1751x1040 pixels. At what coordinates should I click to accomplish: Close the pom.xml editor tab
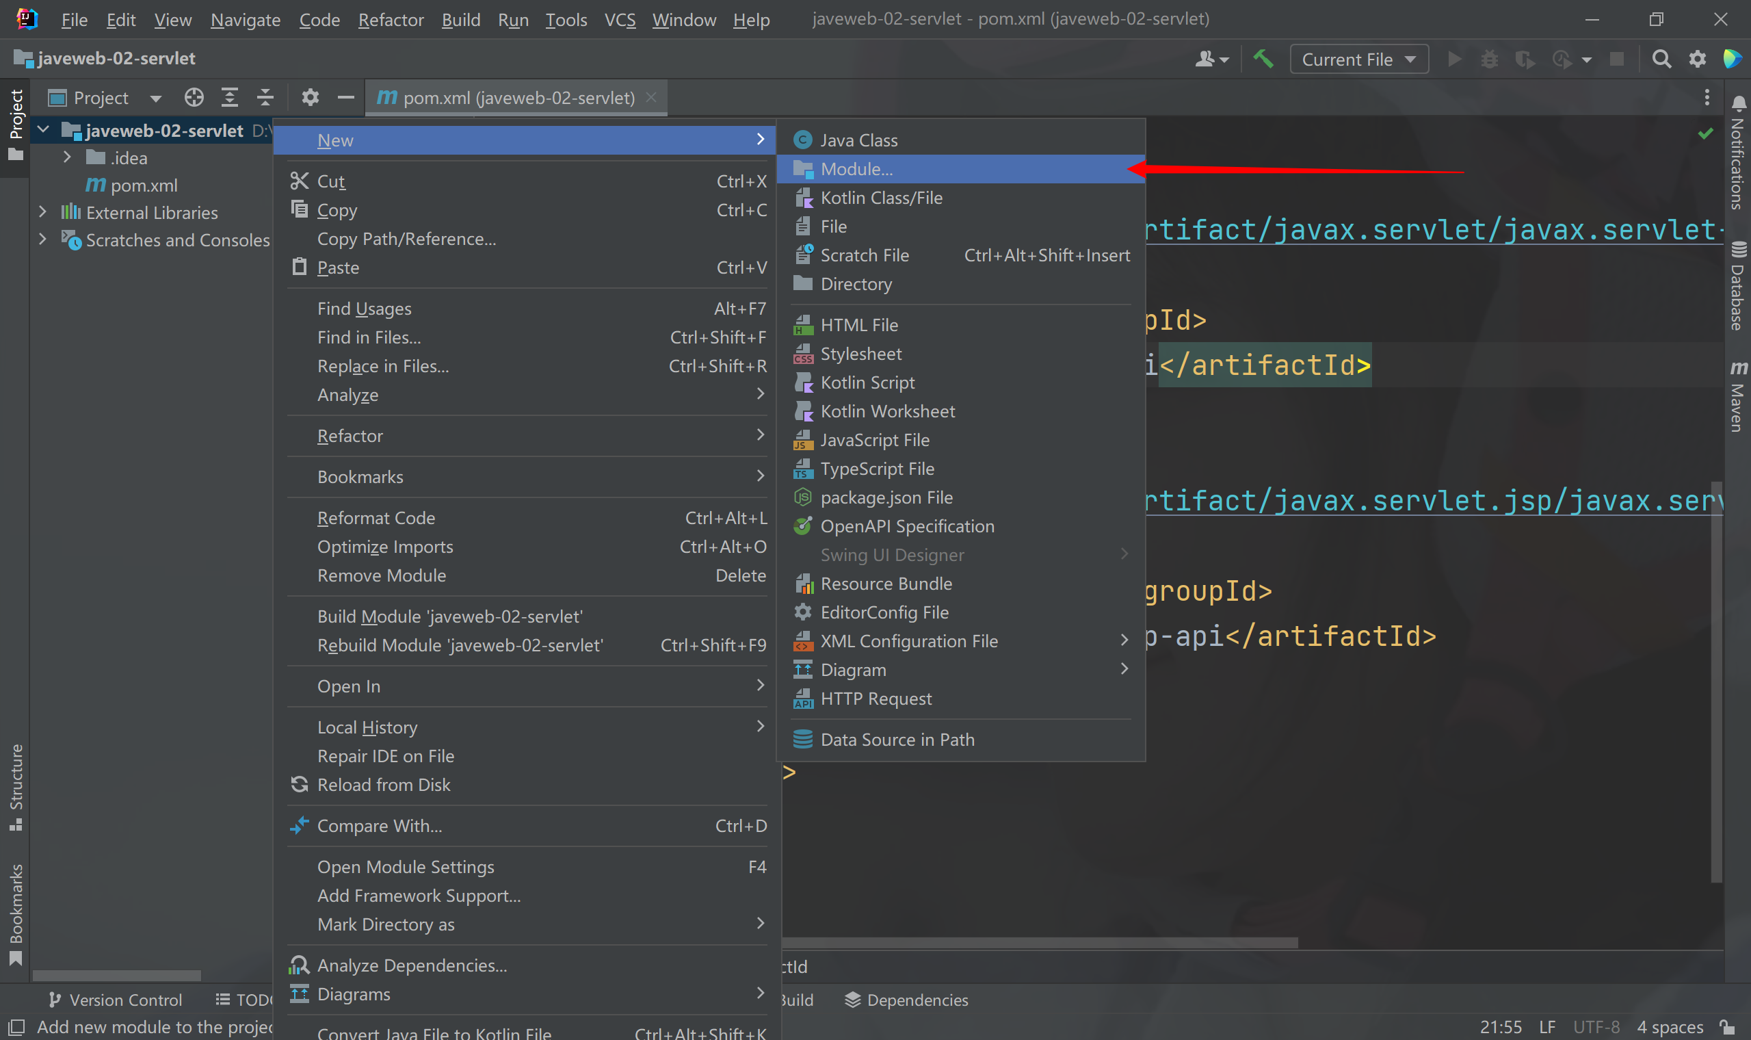click(650, 97)
